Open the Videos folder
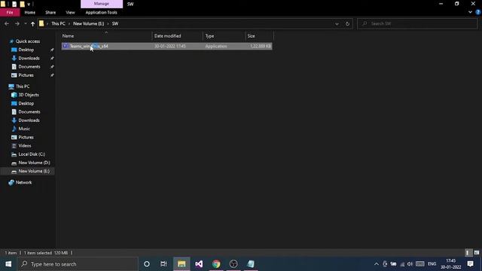The height and width of the screenshot is (271, 482). pyautogui.click(x=25, y=145)
